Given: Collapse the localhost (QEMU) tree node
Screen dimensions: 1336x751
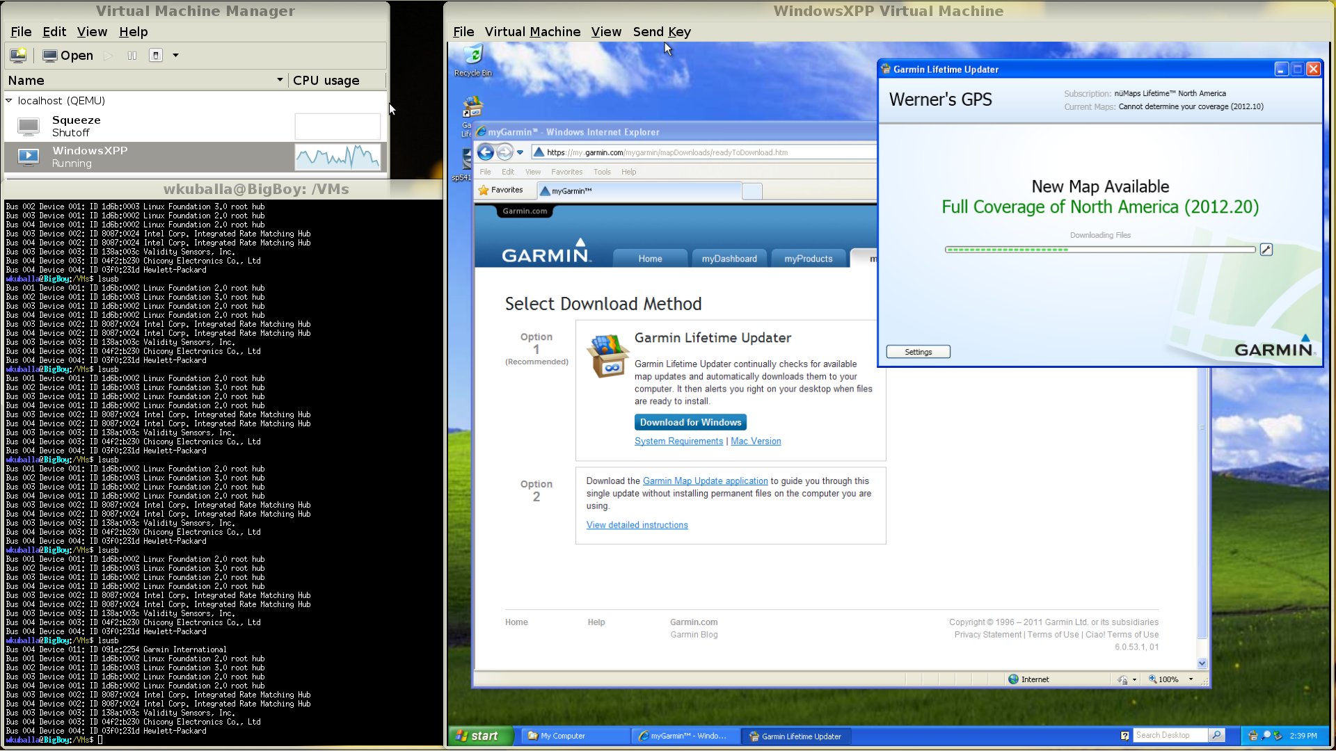Looking at the screenshot, I should click(x=9, y=101).
